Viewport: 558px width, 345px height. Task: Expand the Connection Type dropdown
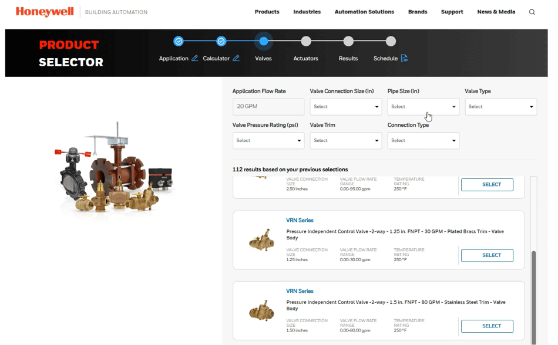click(423, 140)
